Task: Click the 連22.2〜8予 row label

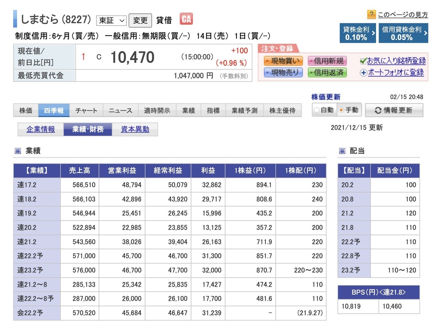Action: (x=37, y=298)
